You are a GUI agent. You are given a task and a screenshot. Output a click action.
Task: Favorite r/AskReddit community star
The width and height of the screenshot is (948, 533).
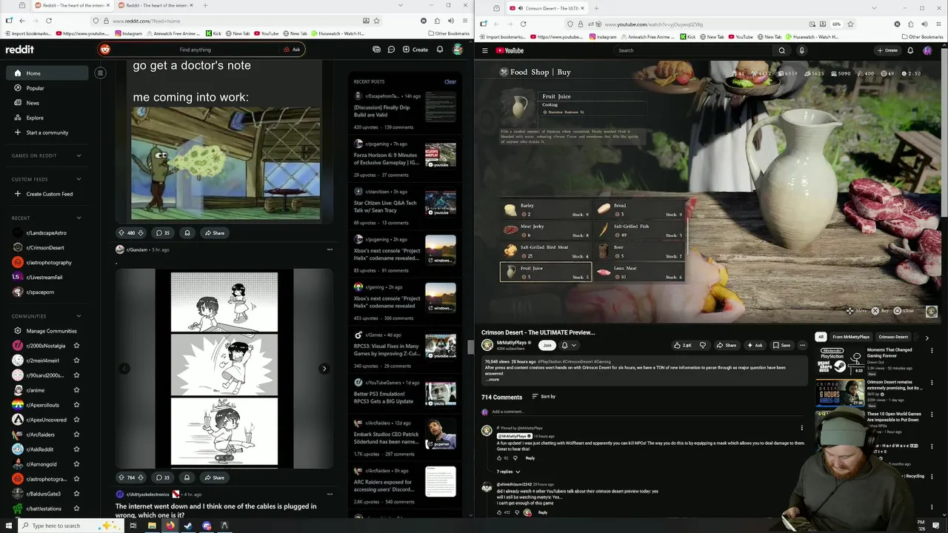[x=76, y=449]
